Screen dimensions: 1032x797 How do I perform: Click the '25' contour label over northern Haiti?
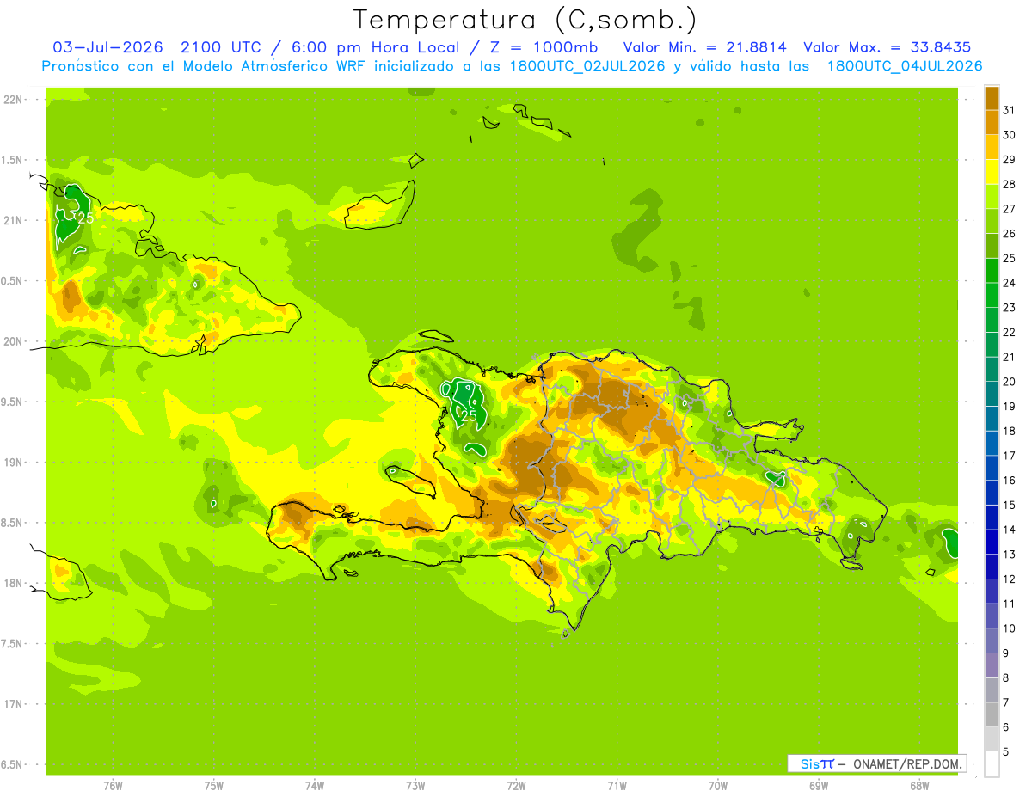coord(469,415)
